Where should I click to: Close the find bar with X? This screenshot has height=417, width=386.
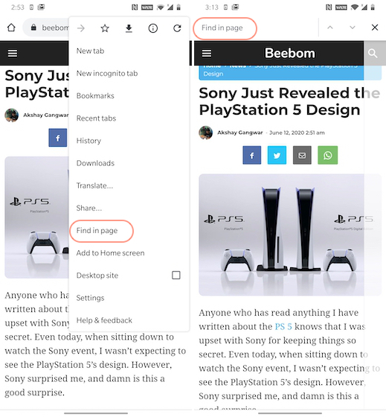tap(375, 28)
